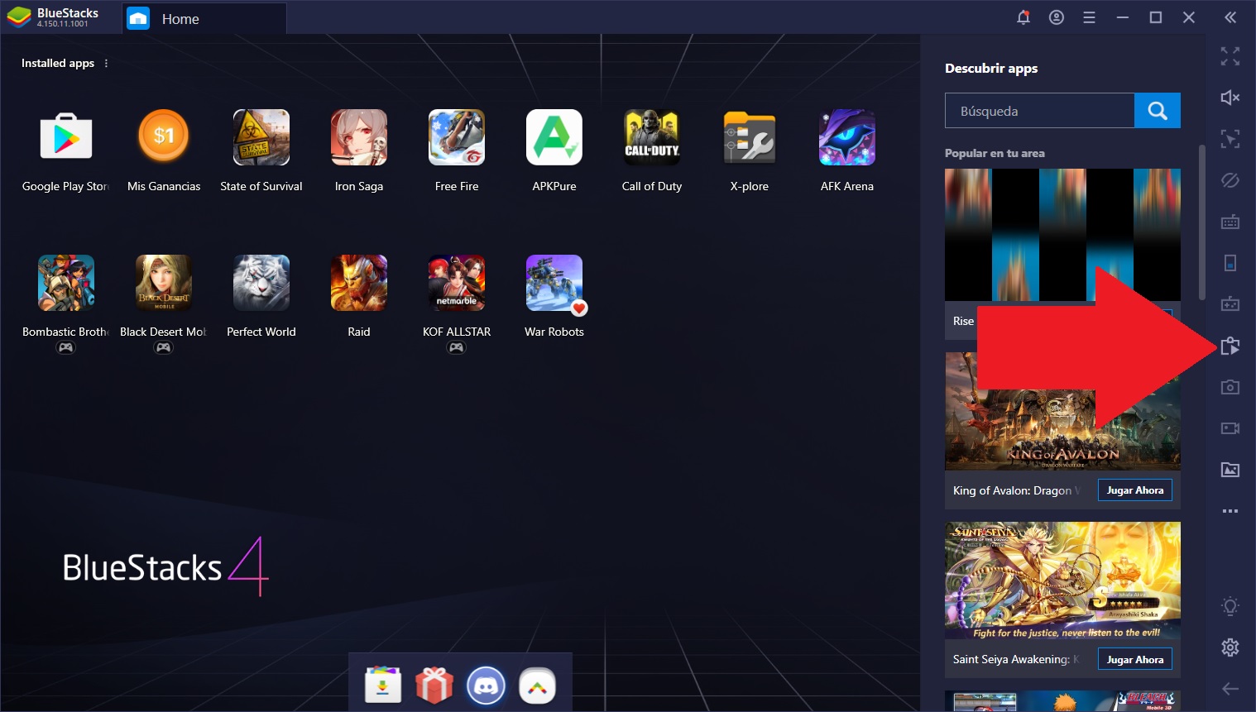Open BlueStacks help icon in dock
The height and width of the screenshot is (712, 1256).
click(x=537, y=686)
